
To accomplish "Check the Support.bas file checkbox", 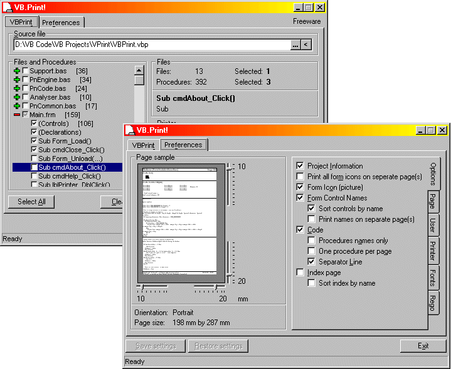I will (x=26, y=71).
